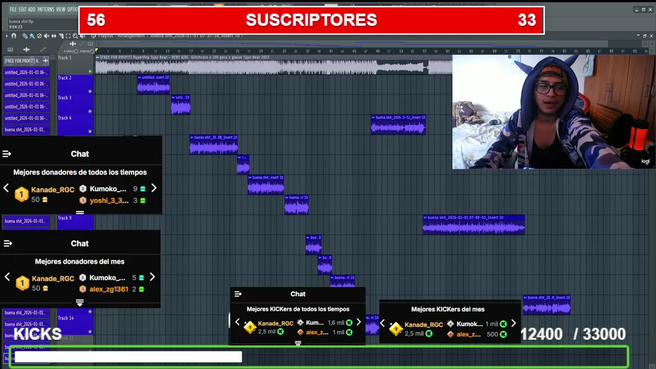Select the Mute tool speaker icon
Screen dimensions: 656x369
[x=47, y=36]
